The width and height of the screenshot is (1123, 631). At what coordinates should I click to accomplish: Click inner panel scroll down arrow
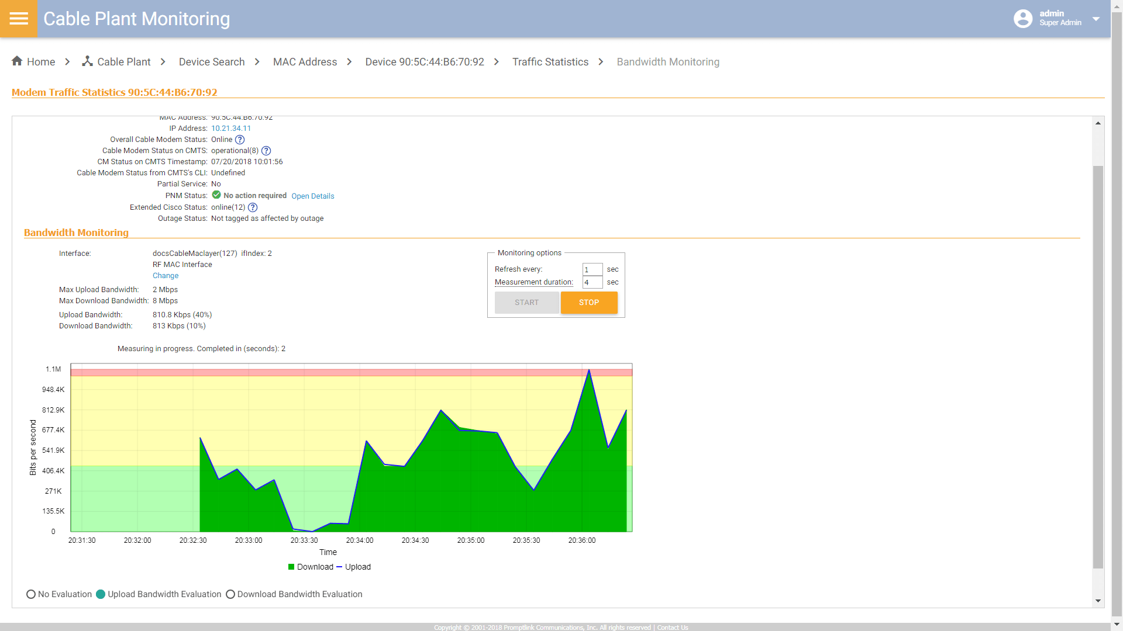(x=1098, y=601)
